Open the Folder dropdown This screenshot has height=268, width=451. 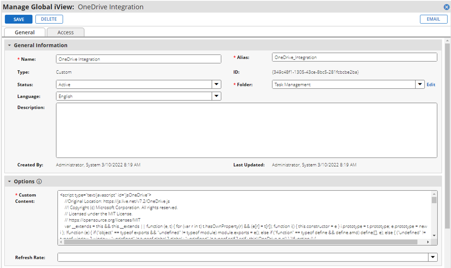click(x=420, y=84)
